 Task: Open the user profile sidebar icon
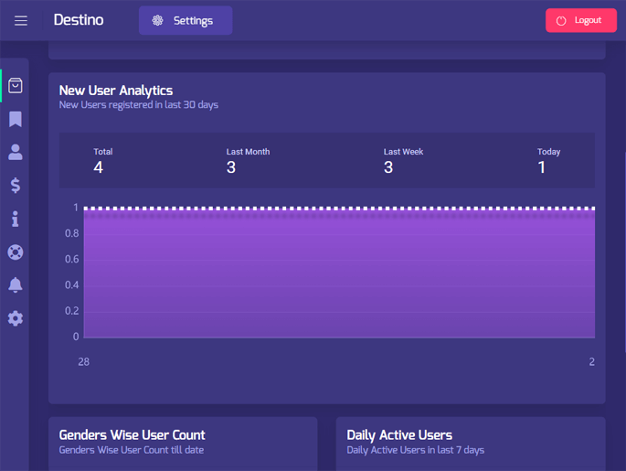click(x=16, y=152)
